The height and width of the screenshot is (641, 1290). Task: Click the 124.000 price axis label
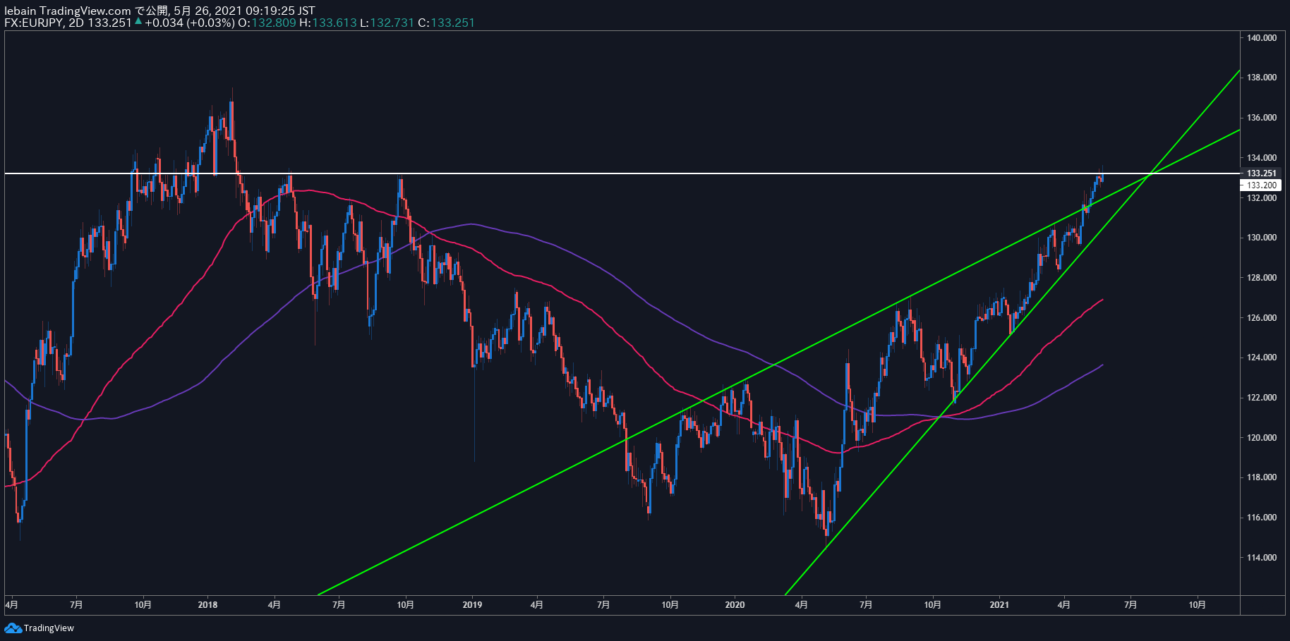click(1262, 358)
